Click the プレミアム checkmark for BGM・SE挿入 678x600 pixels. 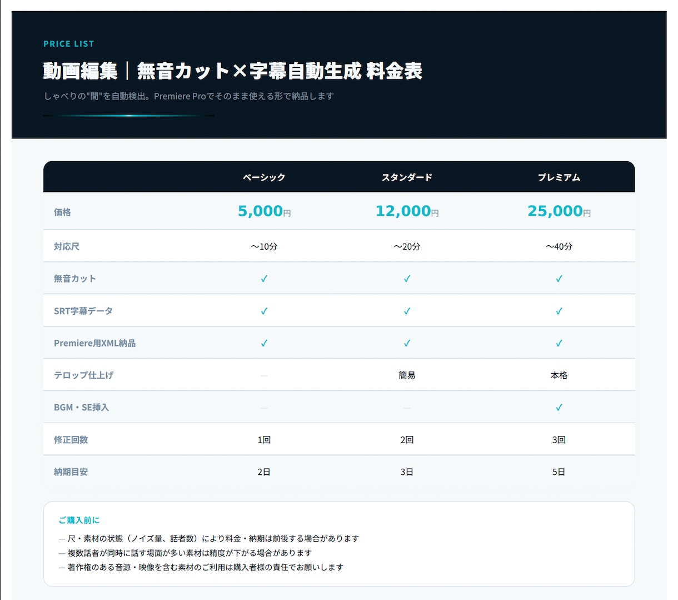pyautogui.click(x=559, y=408)
